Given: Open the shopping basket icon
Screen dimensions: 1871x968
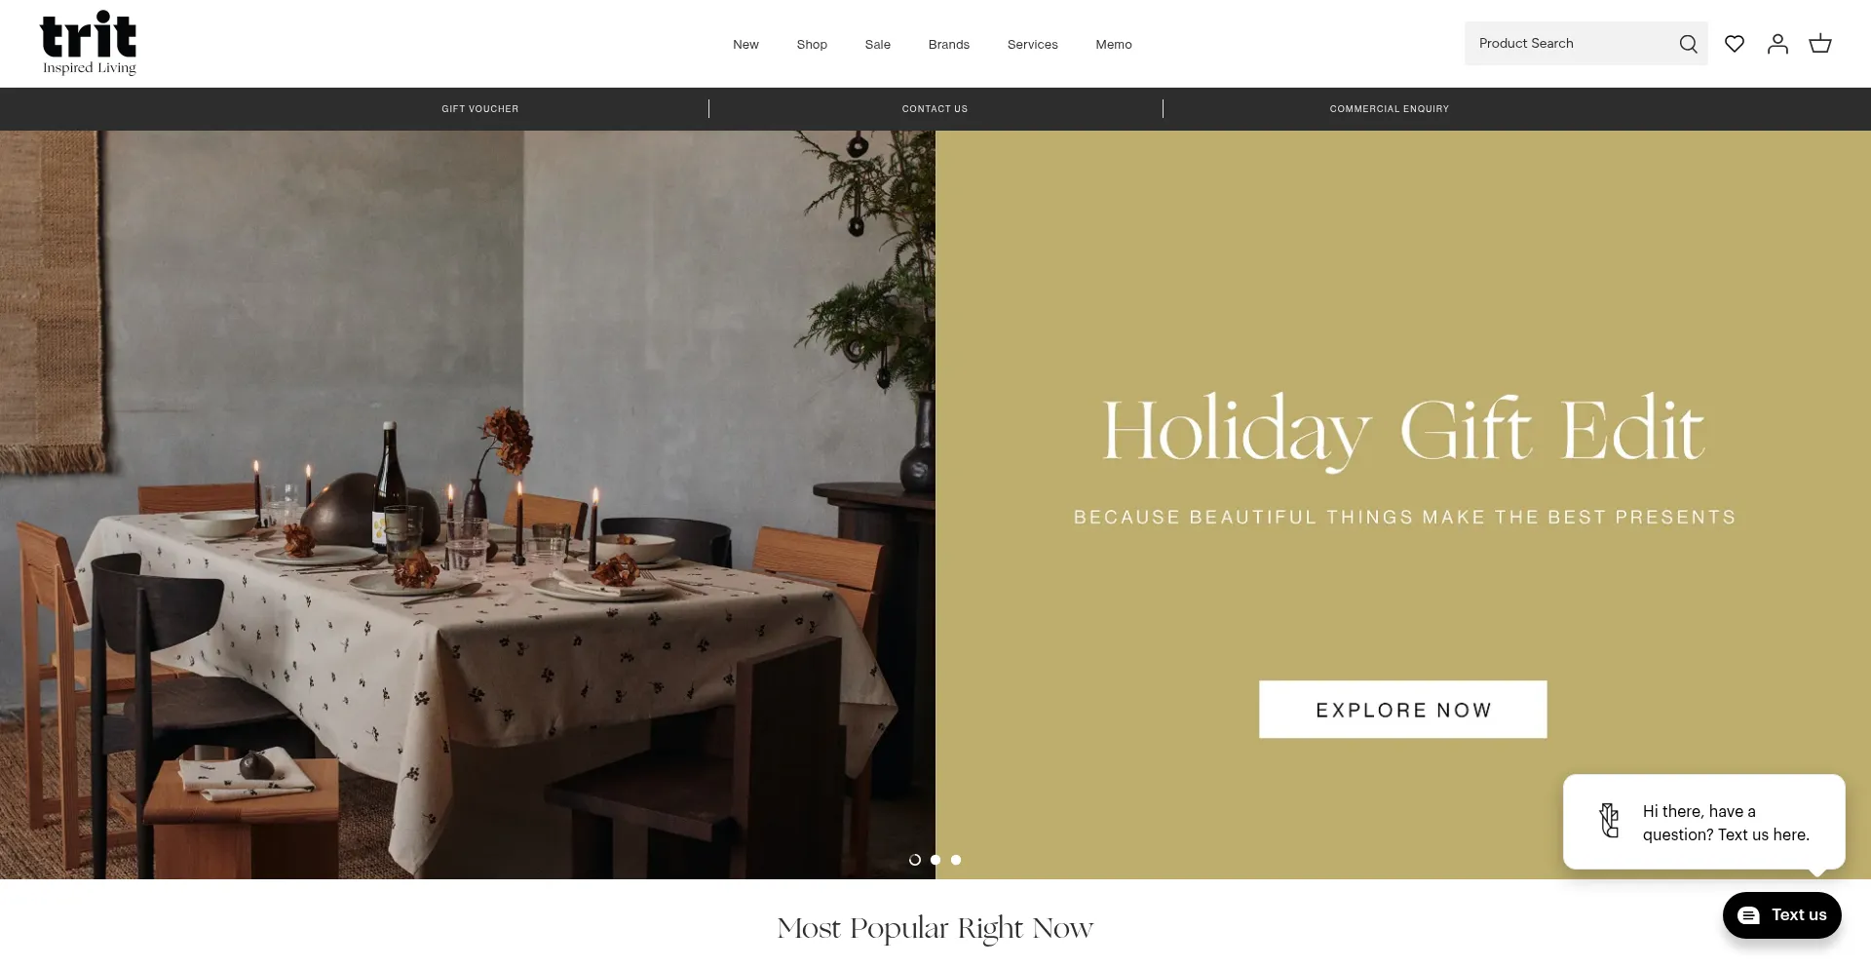Looking at the screenshot, I should click(1820, 44).
